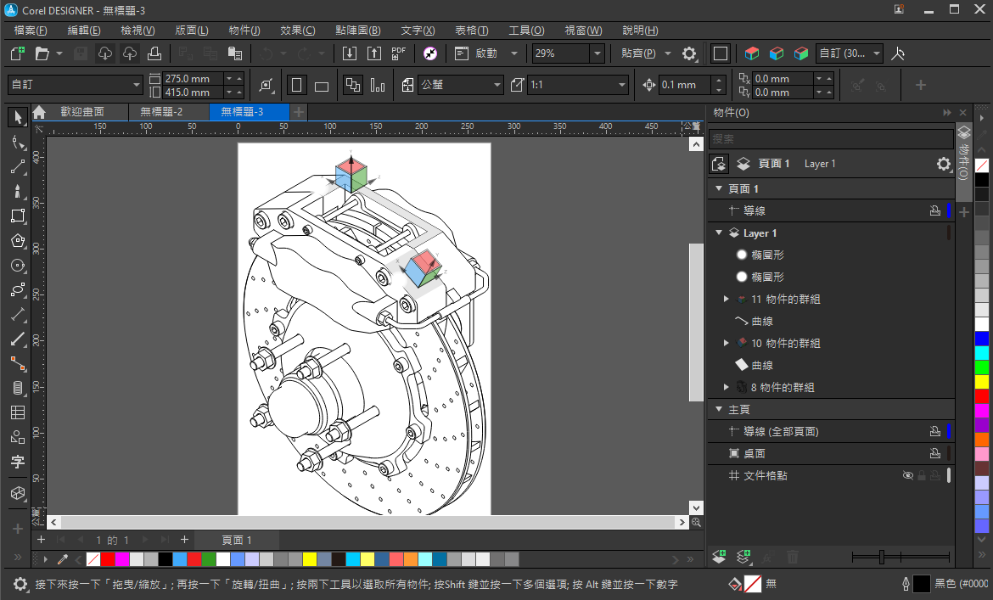
Task: Click the Open folder icon
Action: coord(42,53)
